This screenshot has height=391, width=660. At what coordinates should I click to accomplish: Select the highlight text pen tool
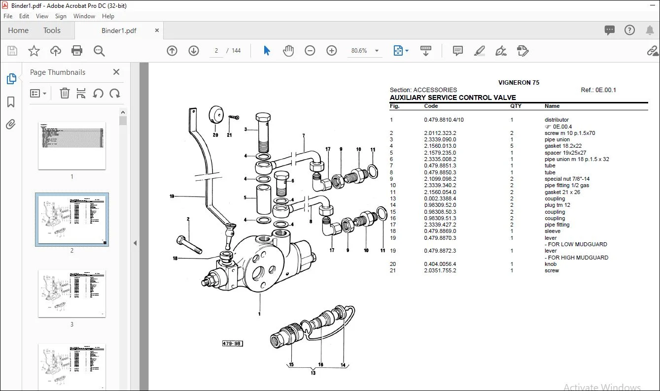pyautogui.click(x=479, y=51)
